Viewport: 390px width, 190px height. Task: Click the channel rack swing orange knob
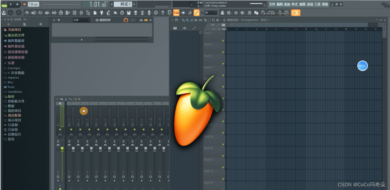tap(126, 20)
